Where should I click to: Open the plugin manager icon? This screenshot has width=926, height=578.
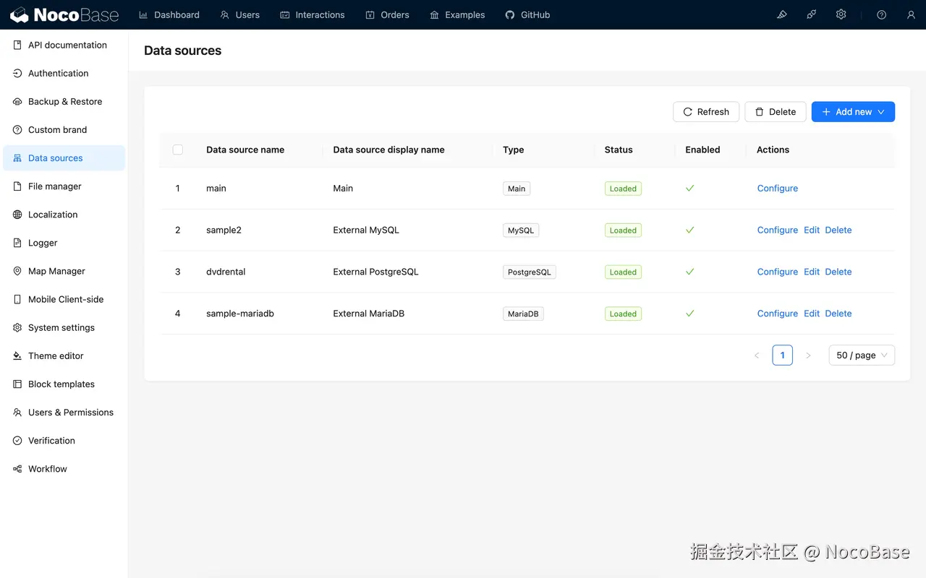coord(811,14)
